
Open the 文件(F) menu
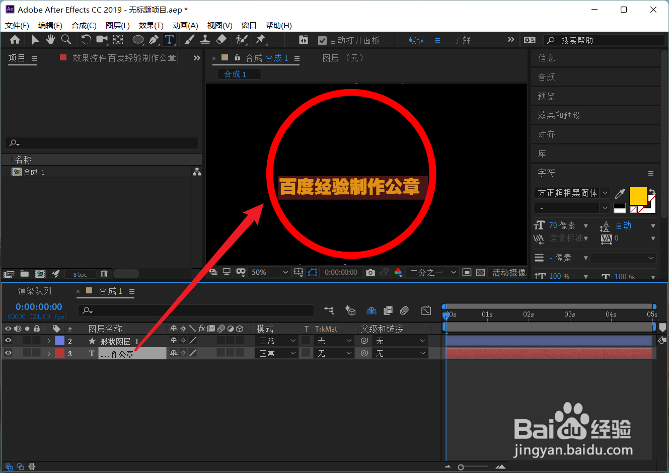point(17,25)
